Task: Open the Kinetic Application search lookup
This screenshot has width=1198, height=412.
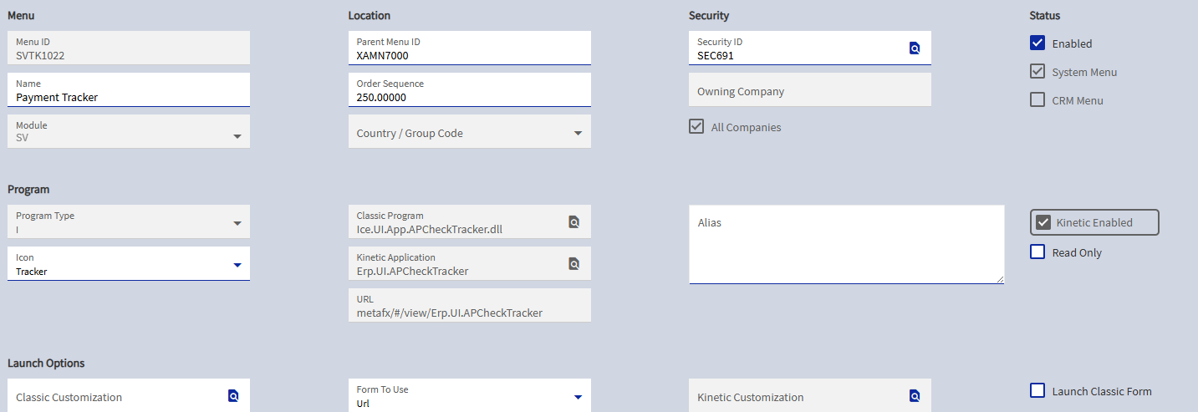Action: pyautogui.click(x=574, y=263)
